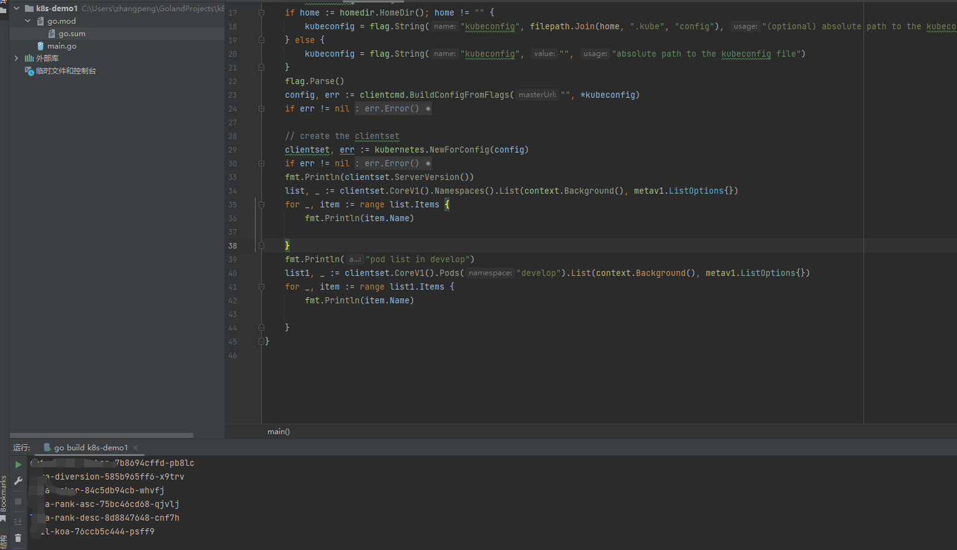Expand folded err block at line 24
Screen dimensions: 957x550
(x=261, y=108)
